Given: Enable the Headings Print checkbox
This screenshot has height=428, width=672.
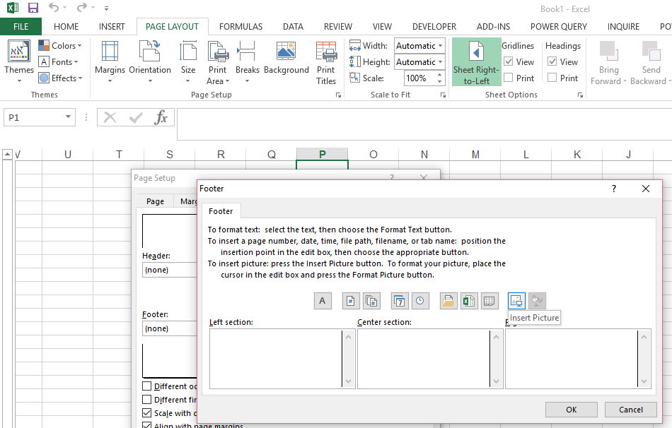Looking at the screenshot, I should point(552,78).
